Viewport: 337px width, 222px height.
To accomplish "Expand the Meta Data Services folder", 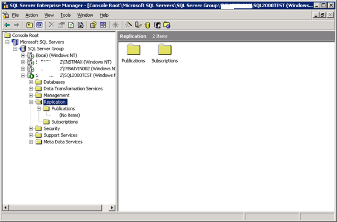I will click(31, 142).
